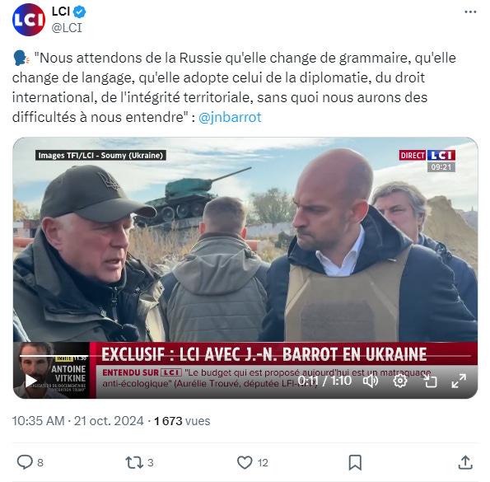Mute the video using the speaker icon
Viewport: 490px width, 482px height.
coord(371,381)
